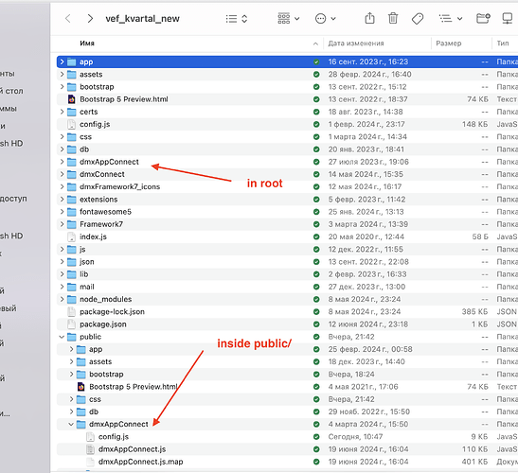Click the Finder back navigation arrow
This screenshot has height=473, width=518.
click(x=68, y=19)
